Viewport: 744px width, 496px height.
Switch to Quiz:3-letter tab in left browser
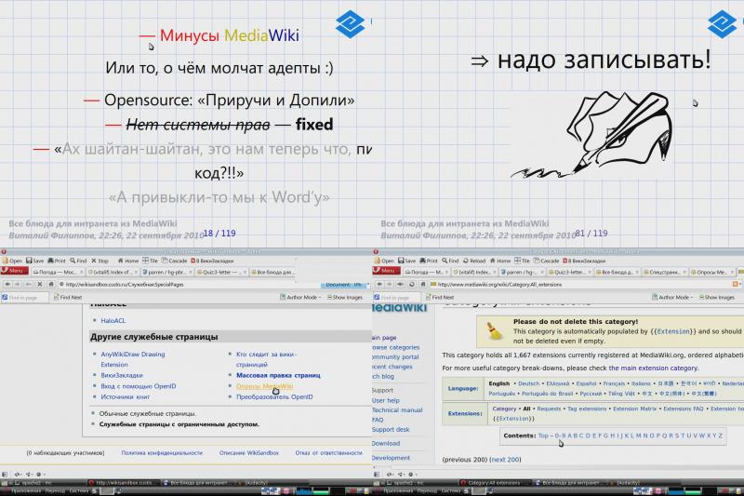click(221, 272)
